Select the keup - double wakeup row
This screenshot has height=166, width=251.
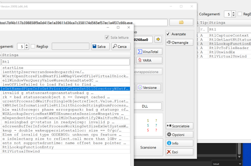pos(66,130)
